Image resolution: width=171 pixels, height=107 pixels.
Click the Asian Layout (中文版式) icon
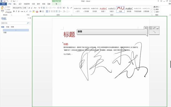point(64,8)
